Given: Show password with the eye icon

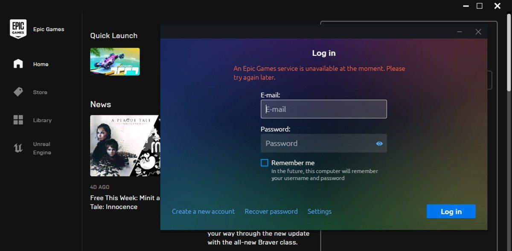Looking at the screenshot, I should point(379,144).
